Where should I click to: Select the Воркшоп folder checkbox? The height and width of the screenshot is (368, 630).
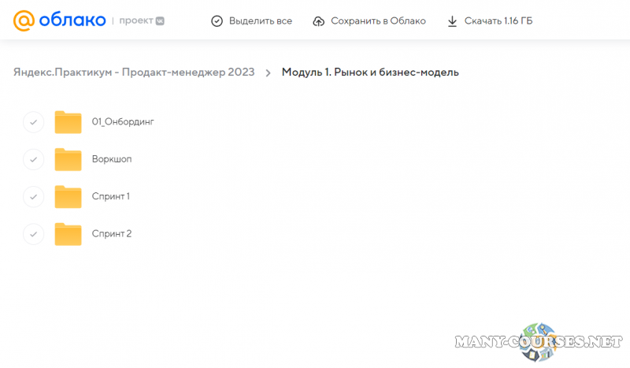pos(33,159)
